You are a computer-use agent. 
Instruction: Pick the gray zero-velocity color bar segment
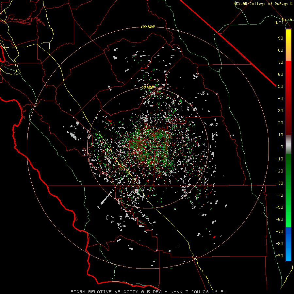(x=288, y=145)
